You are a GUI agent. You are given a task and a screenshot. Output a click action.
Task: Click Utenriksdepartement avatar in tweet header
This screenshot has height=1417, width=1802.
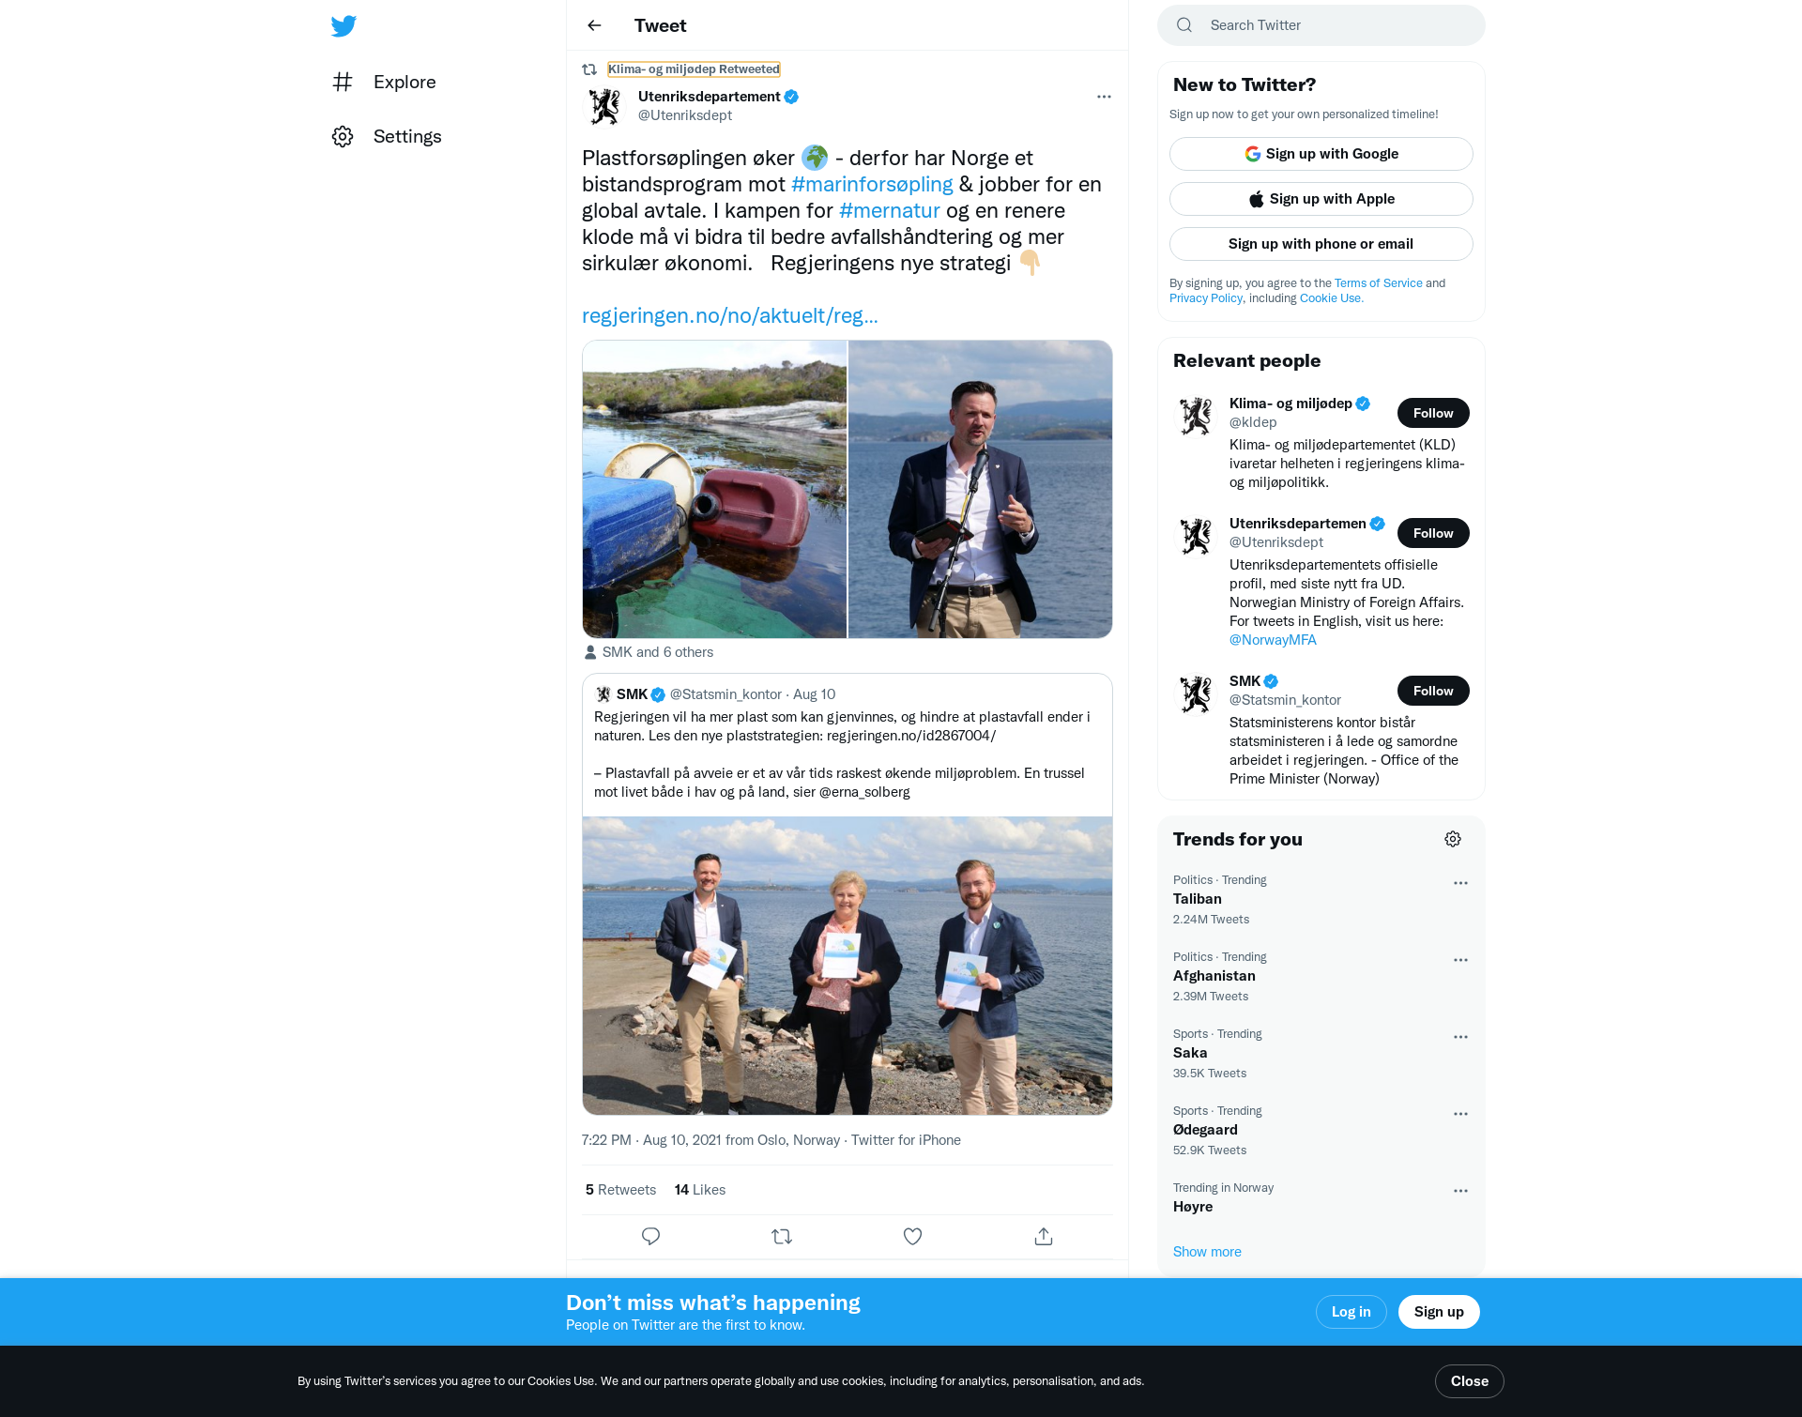click(604, 107)
